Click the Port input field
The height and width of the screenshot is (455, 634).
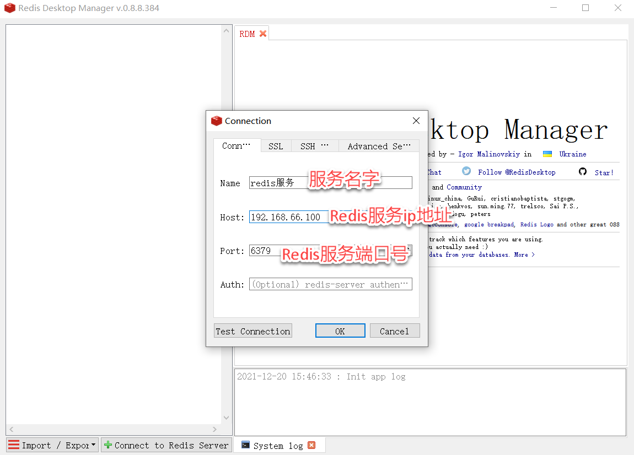tap(330, 251)
